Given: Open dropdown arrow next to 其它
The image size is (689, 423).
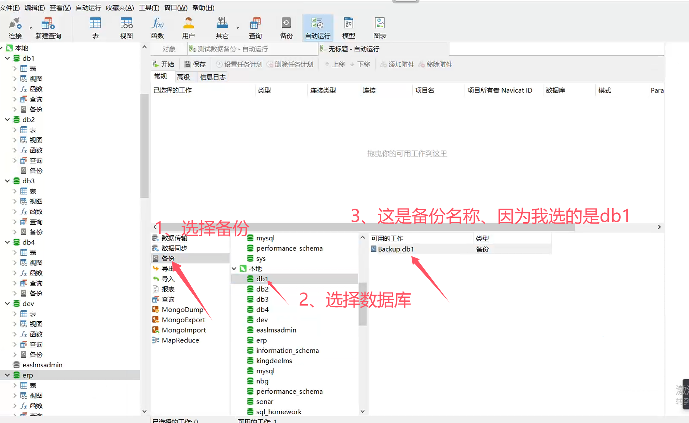Looking at the screenshot, I should [x=238, y=28].
